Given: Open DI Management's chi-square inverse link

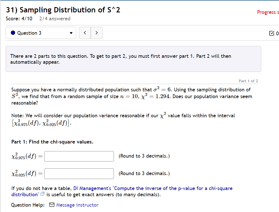Looking at the screenshot, I should [122, 191].
